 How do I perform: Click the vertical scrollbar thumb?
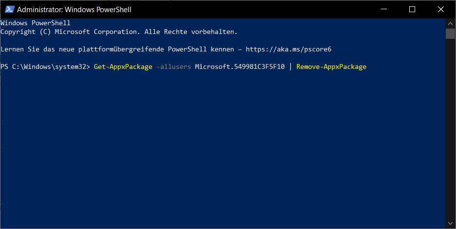point(450,33)
